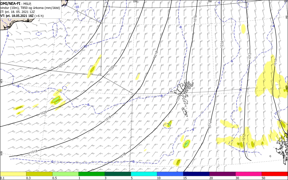Click legend value 0.5
Image resolution: width=288 pixels, height=180 pixels.
click(54, 178)
